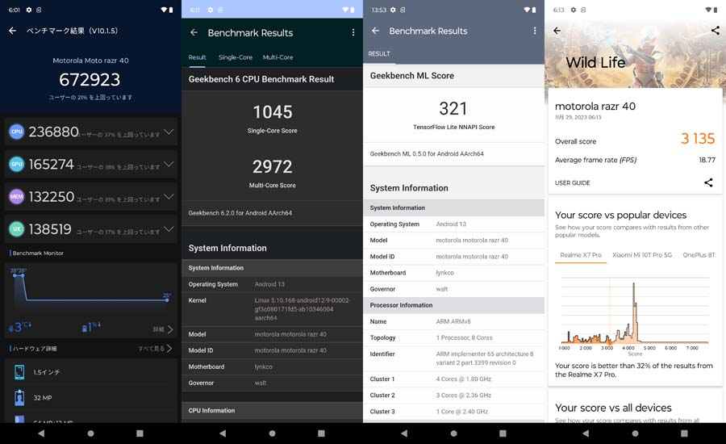Go back from Geekbench ML results
Viewport: 726px width, 444px height.
pos(375,31)
